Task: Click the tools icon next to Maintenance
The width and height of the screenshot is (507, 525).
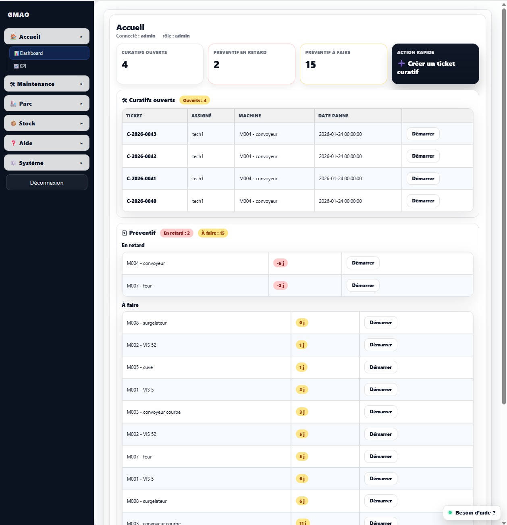Action: click(12, 84)
